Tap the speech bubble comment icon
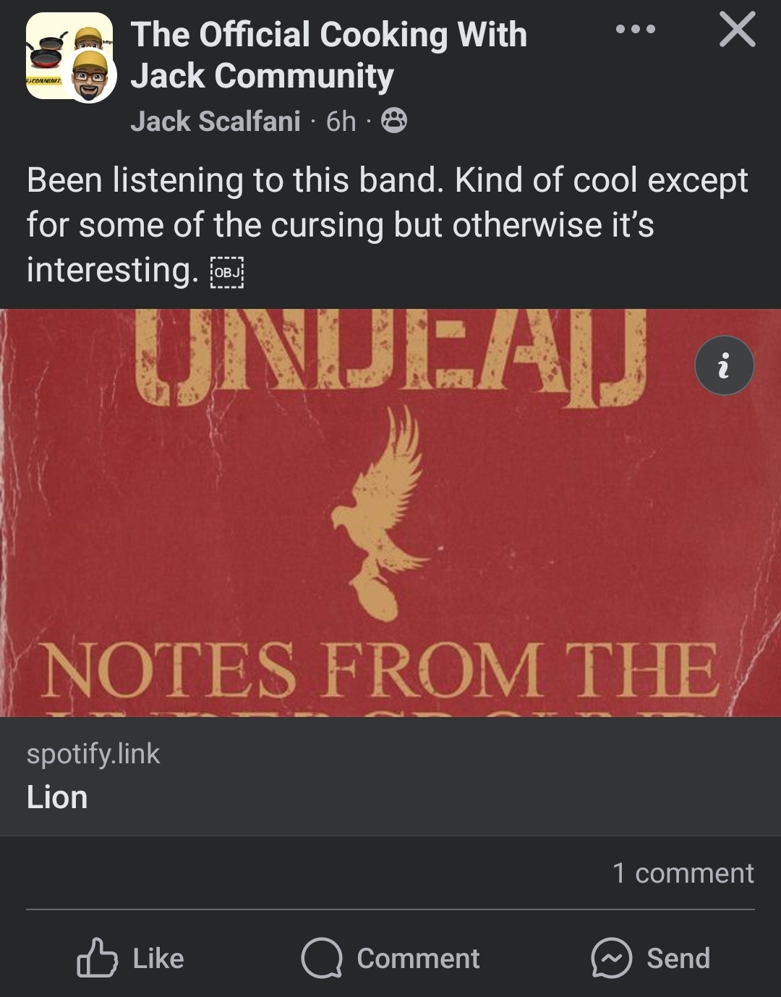 (x=321, y=958)
